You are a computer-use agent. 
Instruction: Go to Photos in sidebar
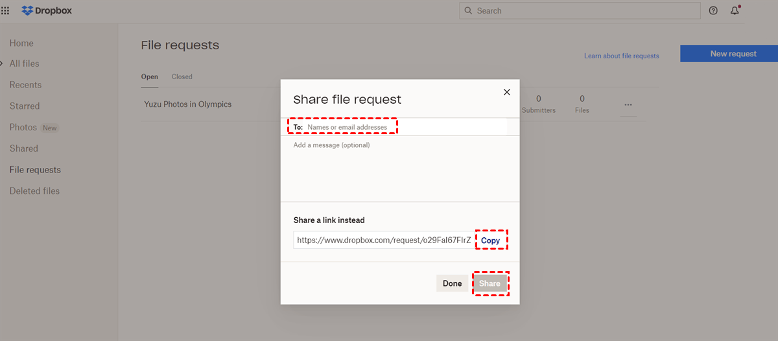pos(23,128)
